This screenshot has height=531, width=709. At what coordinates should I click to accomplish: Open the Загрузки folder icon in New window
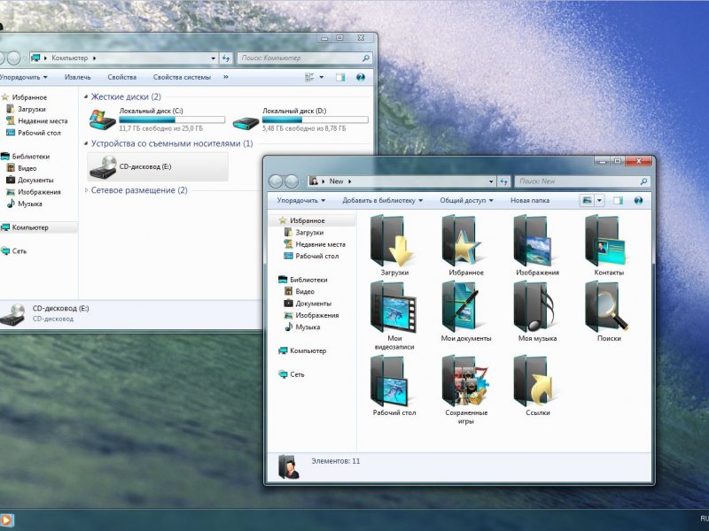(x=393, y=241)
